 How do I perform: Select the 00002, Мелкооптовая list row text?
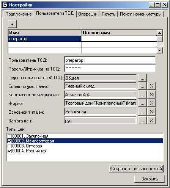33,141
